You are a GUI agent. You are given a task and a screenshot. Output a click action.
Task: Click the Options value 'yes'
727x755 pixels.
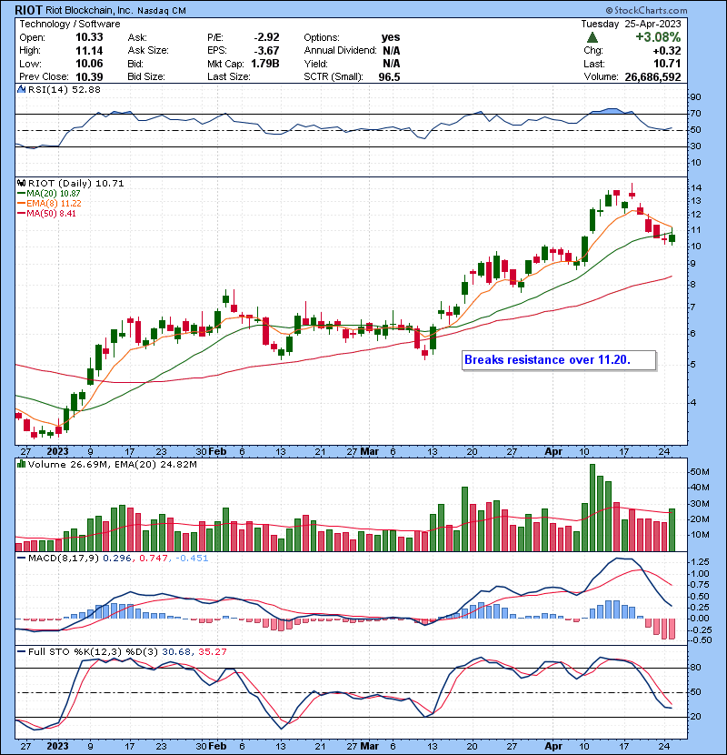coord(391,37)
